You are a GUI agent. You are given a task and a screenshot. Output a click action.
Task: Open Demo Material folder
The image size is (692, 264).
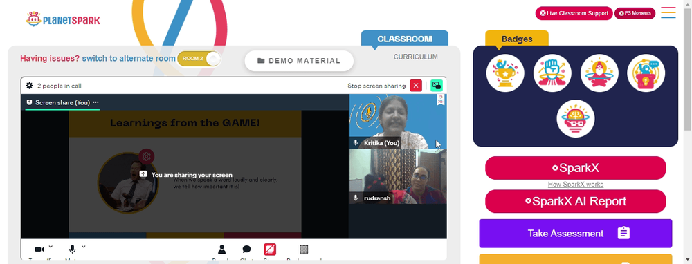click(x=299, y=61)
